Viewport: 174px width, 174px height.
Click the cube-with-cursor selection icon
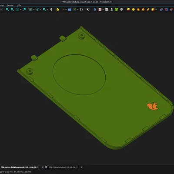37,10
